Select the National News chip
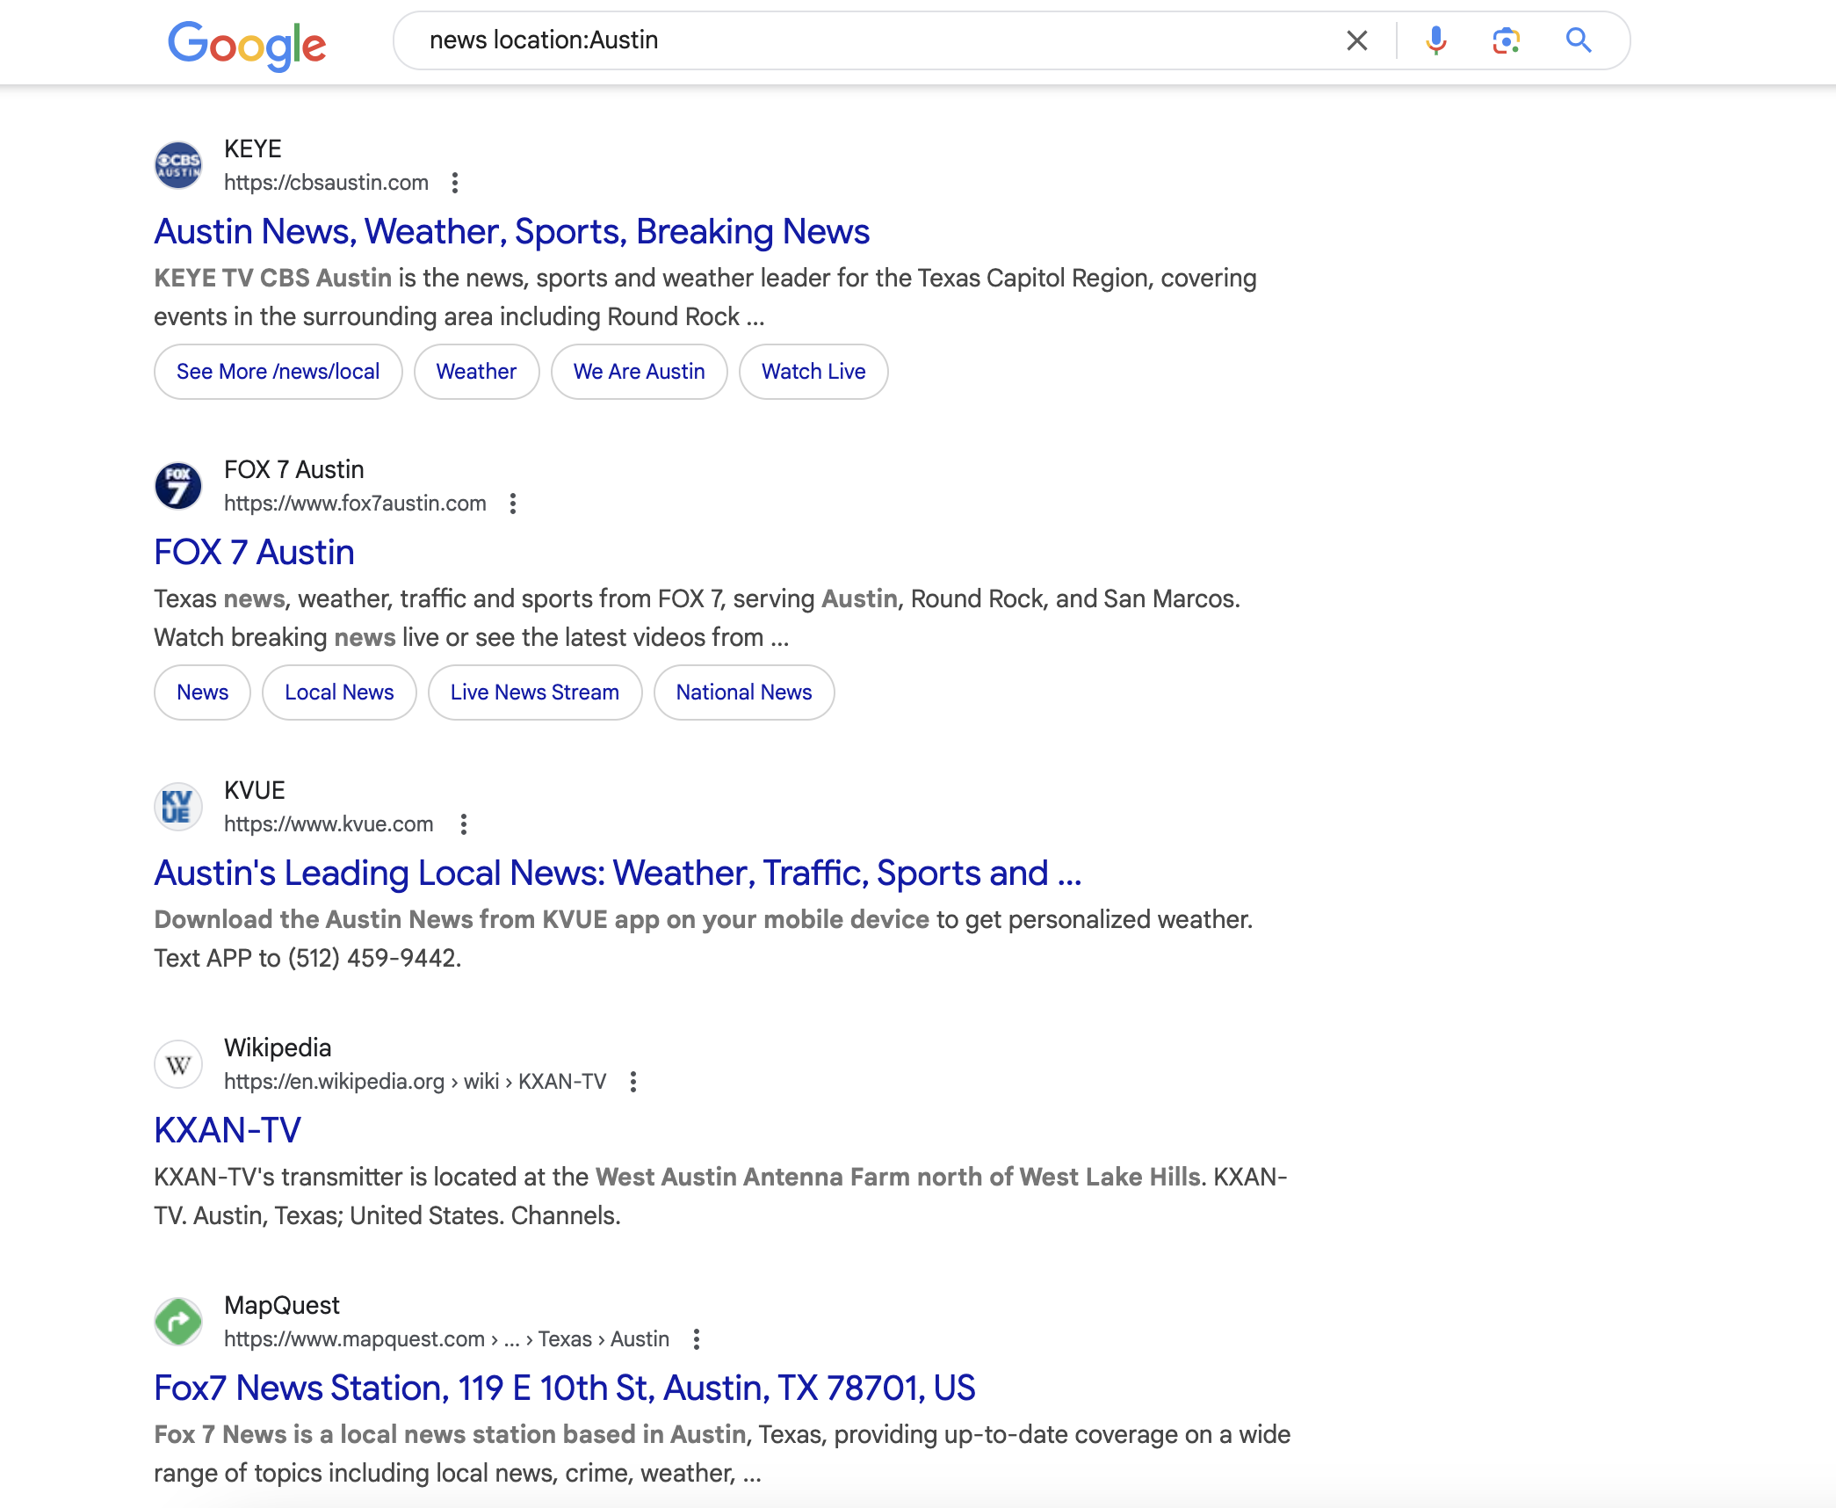This screenshot has height=1508, width=1836. point(744,692)
